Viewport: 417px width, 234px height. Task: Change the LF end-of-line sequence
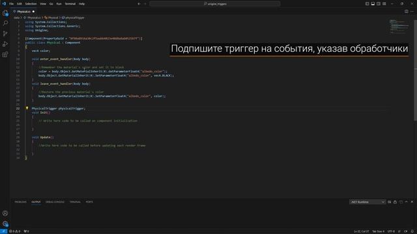399,231
